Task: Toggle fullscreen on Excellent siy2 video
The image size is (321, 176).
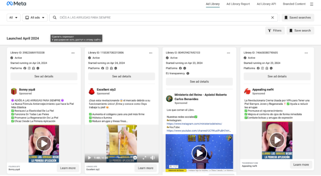Action: tap(144, 158)
